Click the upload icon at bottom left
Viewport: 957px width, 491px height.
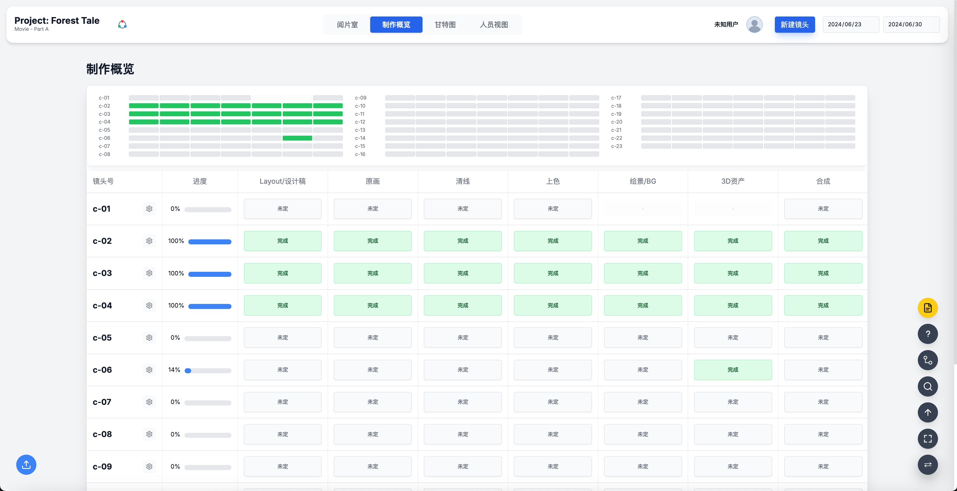[26, 465]
